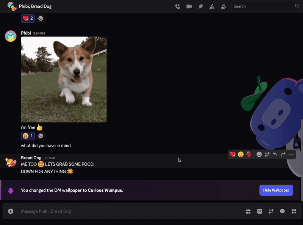
Task: React with the strawberry emoji in hover toolbar
Action: pos(249,154)
